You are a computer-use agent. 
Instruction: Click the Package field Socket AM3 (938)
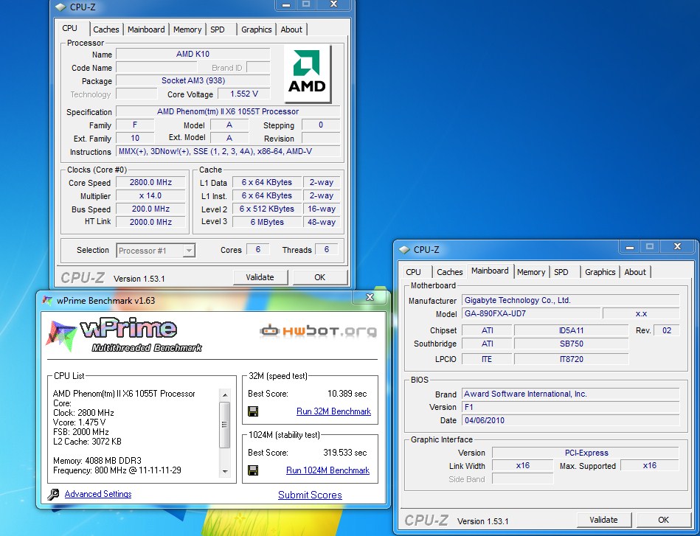(193, 81)
